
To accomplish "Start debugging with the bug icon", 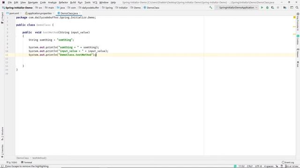I will pyautogui.click(x=267, y=7).
